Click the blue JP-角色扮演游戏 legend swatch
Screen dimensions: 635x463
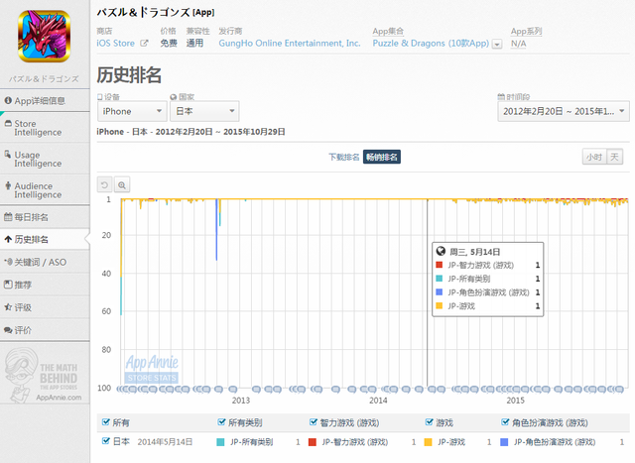(504, 442)
